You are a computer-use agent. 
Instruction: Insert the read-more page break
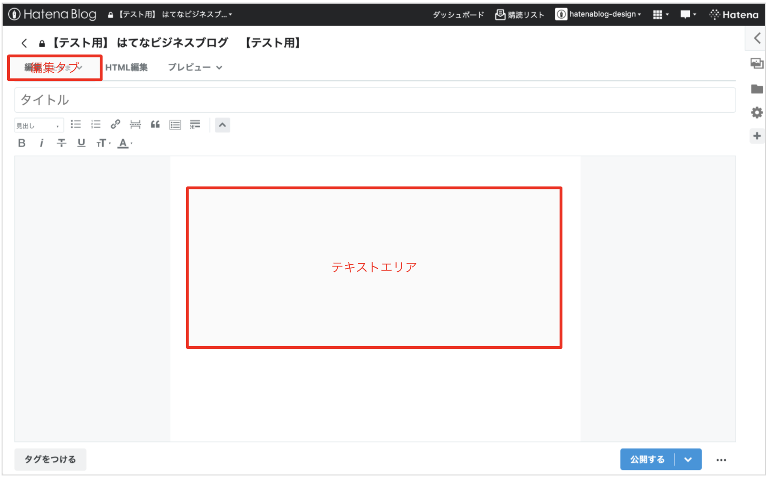point(135,125)
